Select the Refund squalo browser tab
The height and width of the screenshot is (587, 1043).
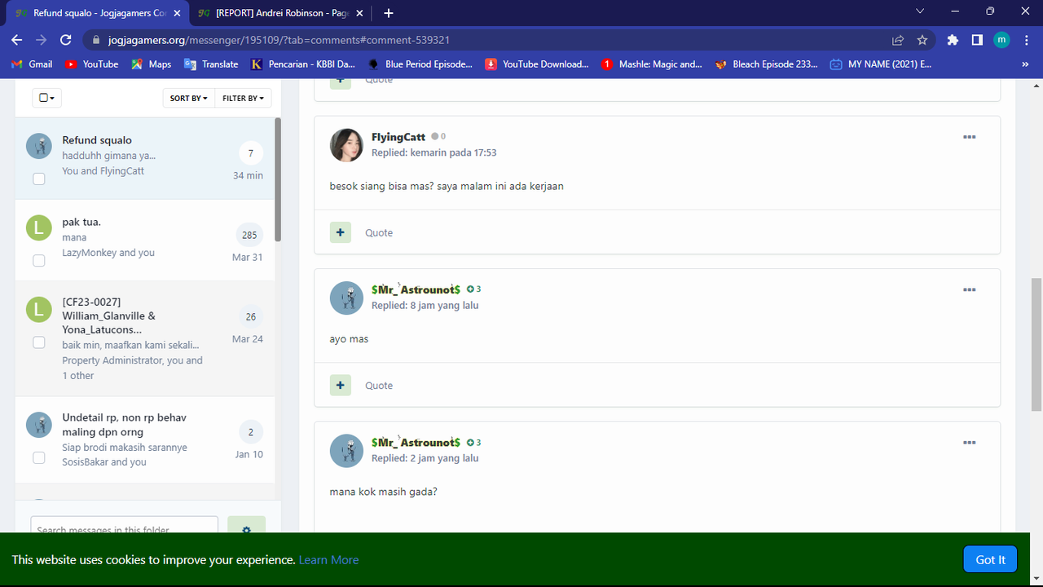(x=98, y=13)
